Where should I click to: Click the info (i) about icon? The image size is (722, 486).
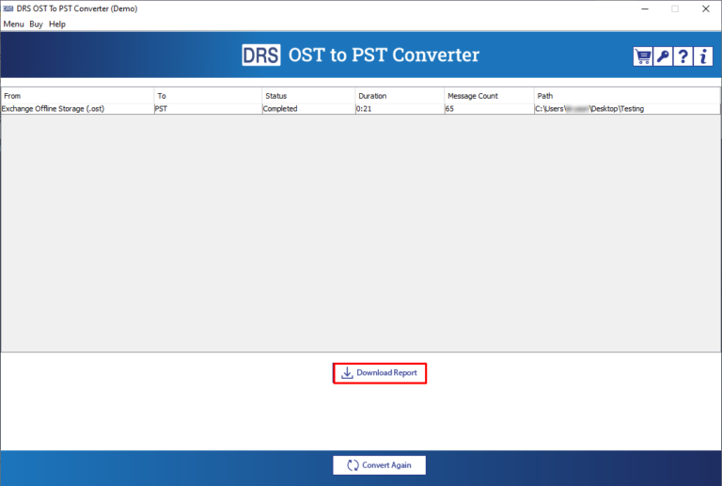[x=703, y=56]
